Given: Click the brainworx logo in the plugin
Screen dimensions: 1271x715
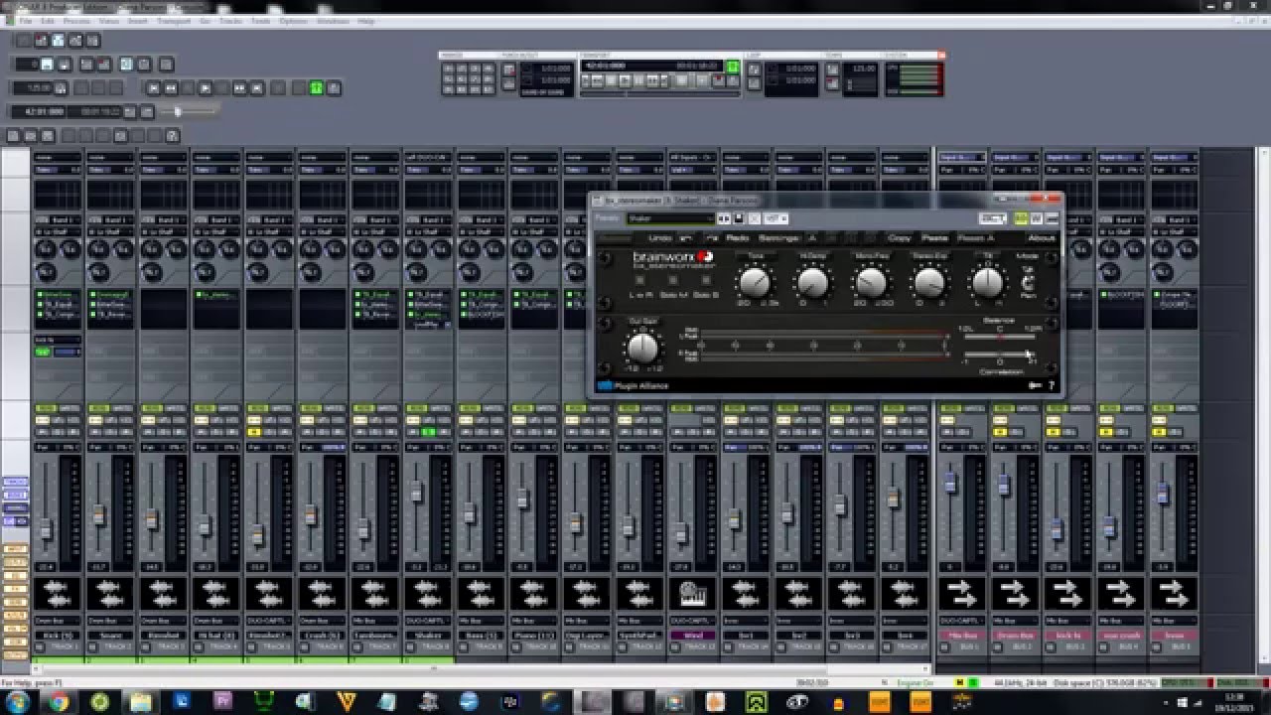Looking at the screenshot, I should pos(673,258).
